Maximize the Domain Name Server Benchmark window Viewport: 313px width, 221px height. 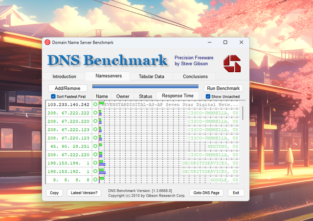(x=225, y=42)
